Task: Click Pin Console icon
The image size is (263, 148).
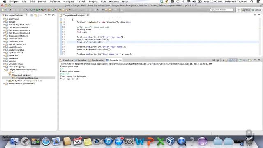Action: click(240, 60)
